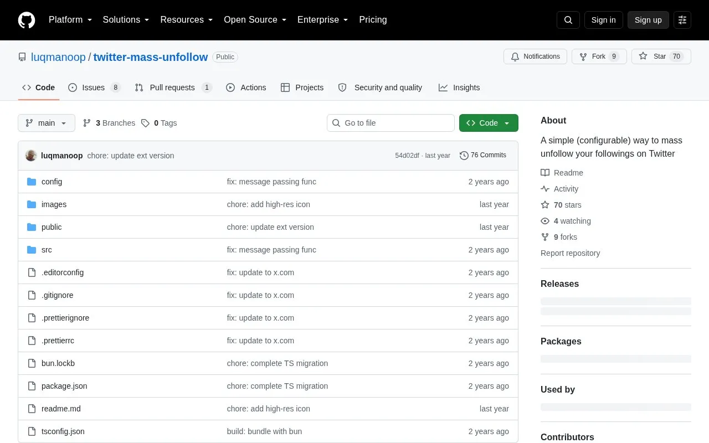The width and height of the screenshot is (709, 443).
Task: Click the pulse icon next to Activity
Action: pos(545,189)
